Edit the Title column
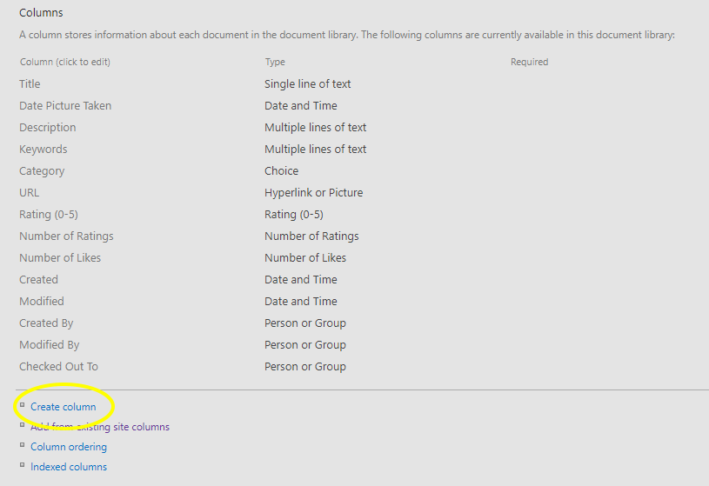 point(30,84)
